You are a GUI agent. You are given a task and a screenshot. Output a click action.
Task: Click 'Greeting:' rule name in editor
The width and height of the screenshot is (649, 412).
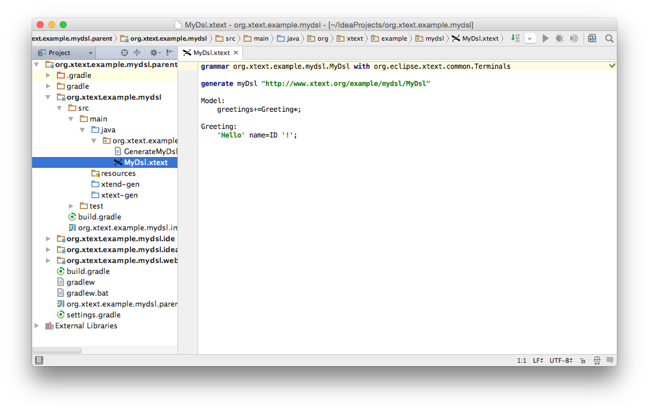pos(219,126)
